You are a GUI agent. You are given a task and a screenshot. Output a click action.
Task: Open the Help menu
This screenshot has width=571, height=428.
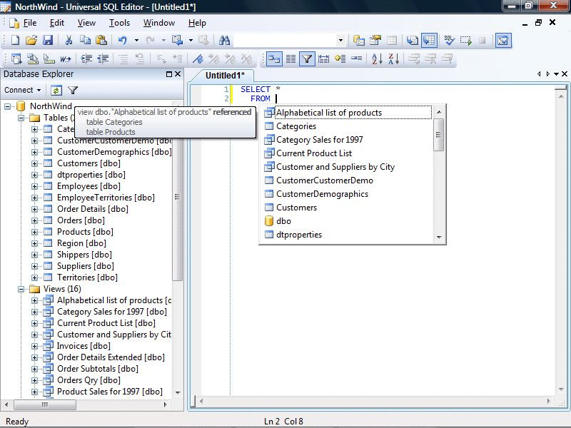click(197, 23)
